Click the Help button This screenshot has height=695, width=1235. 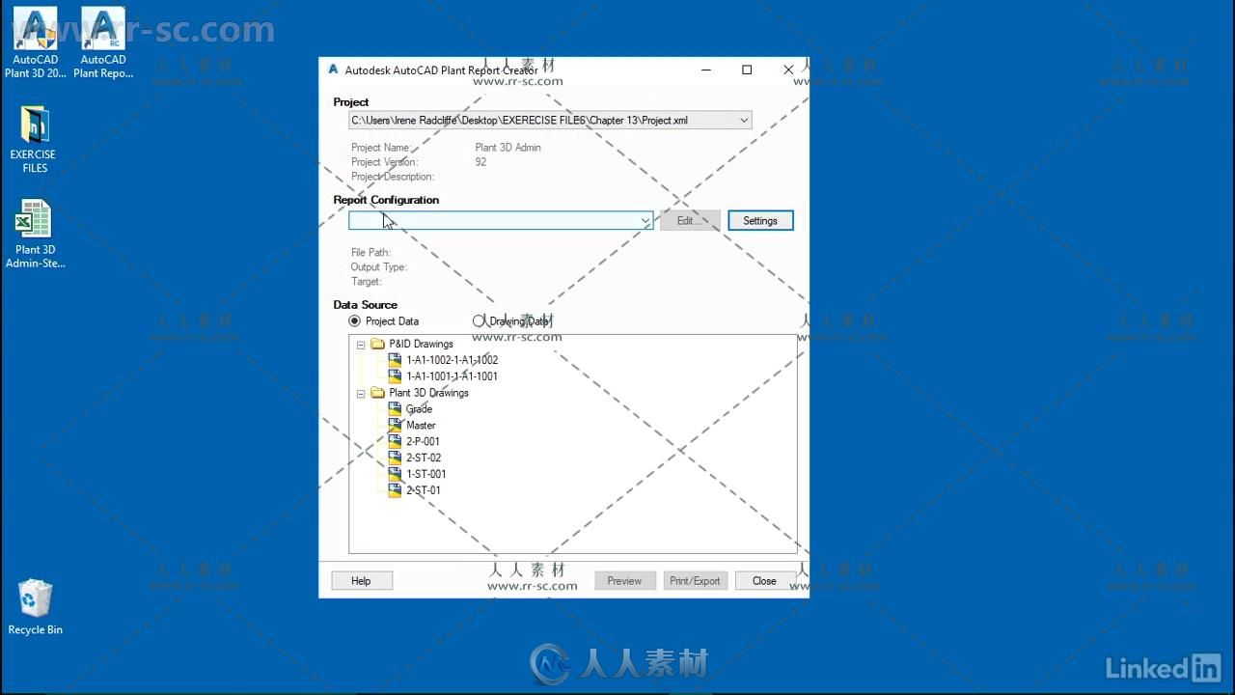[361, 581]
